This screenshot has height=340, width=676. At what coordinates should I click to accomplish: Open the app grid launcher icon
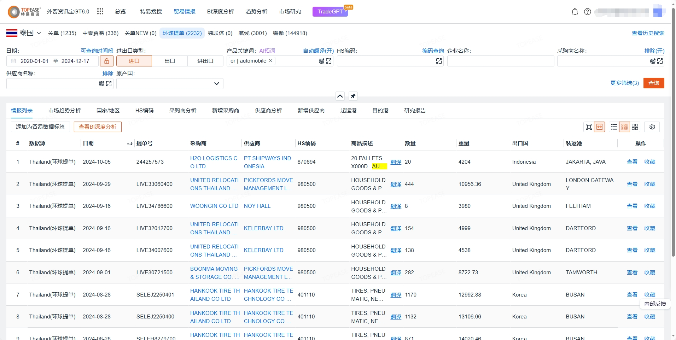pos(100,12)
